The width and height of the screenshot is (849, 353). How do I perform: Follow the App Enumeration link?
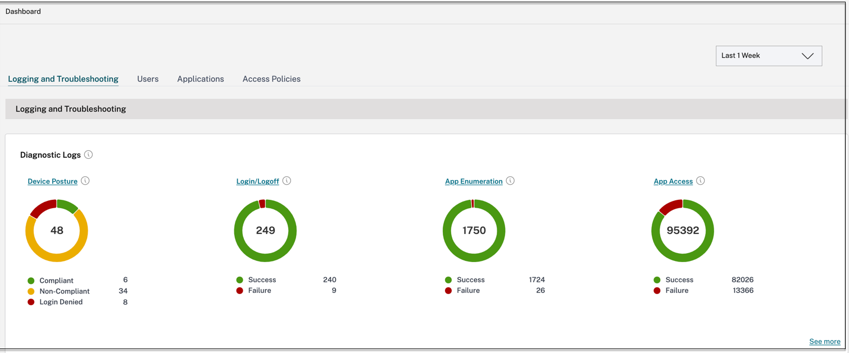474,181
